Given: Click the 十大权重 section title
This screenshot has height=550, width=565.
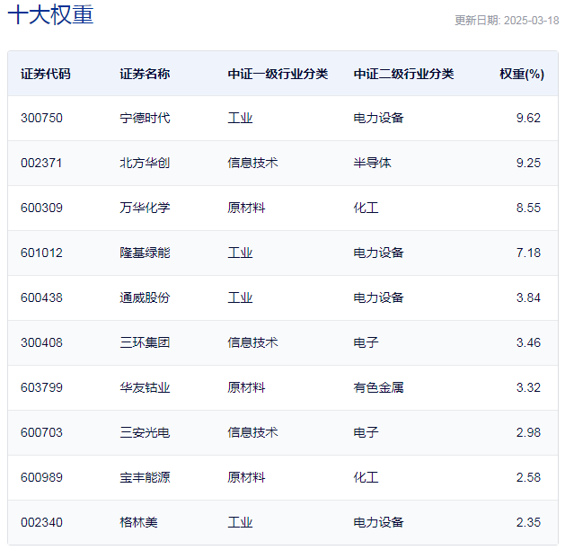Looking at the screenshot, I should click(50, 15).
